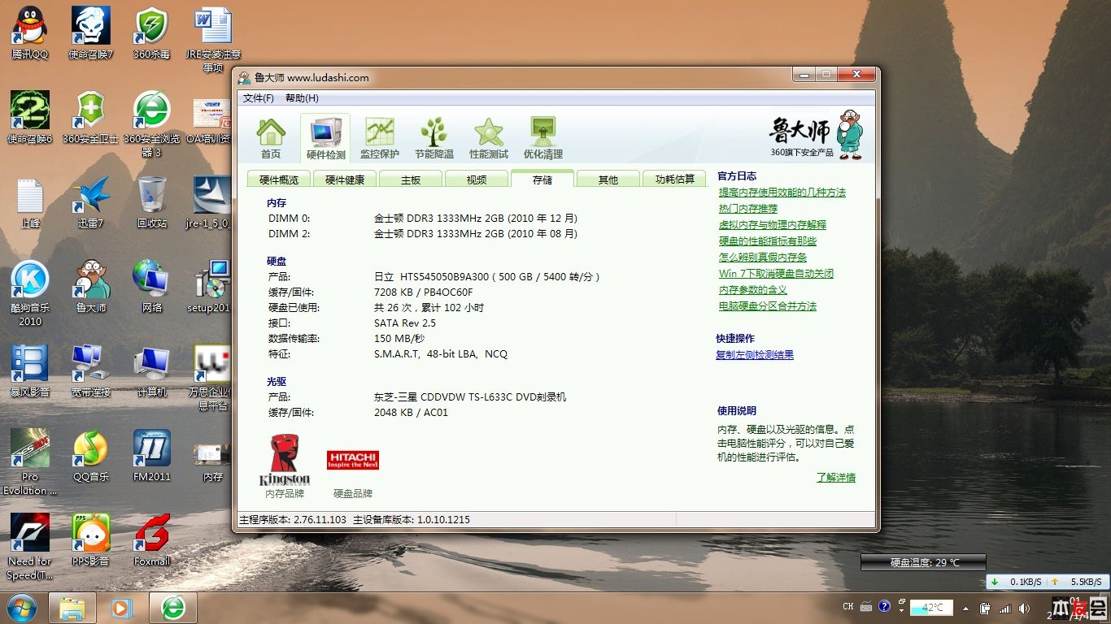Launch QQ音乐 from the desktop
1111x624 pixels.
(x=91, y=455)
